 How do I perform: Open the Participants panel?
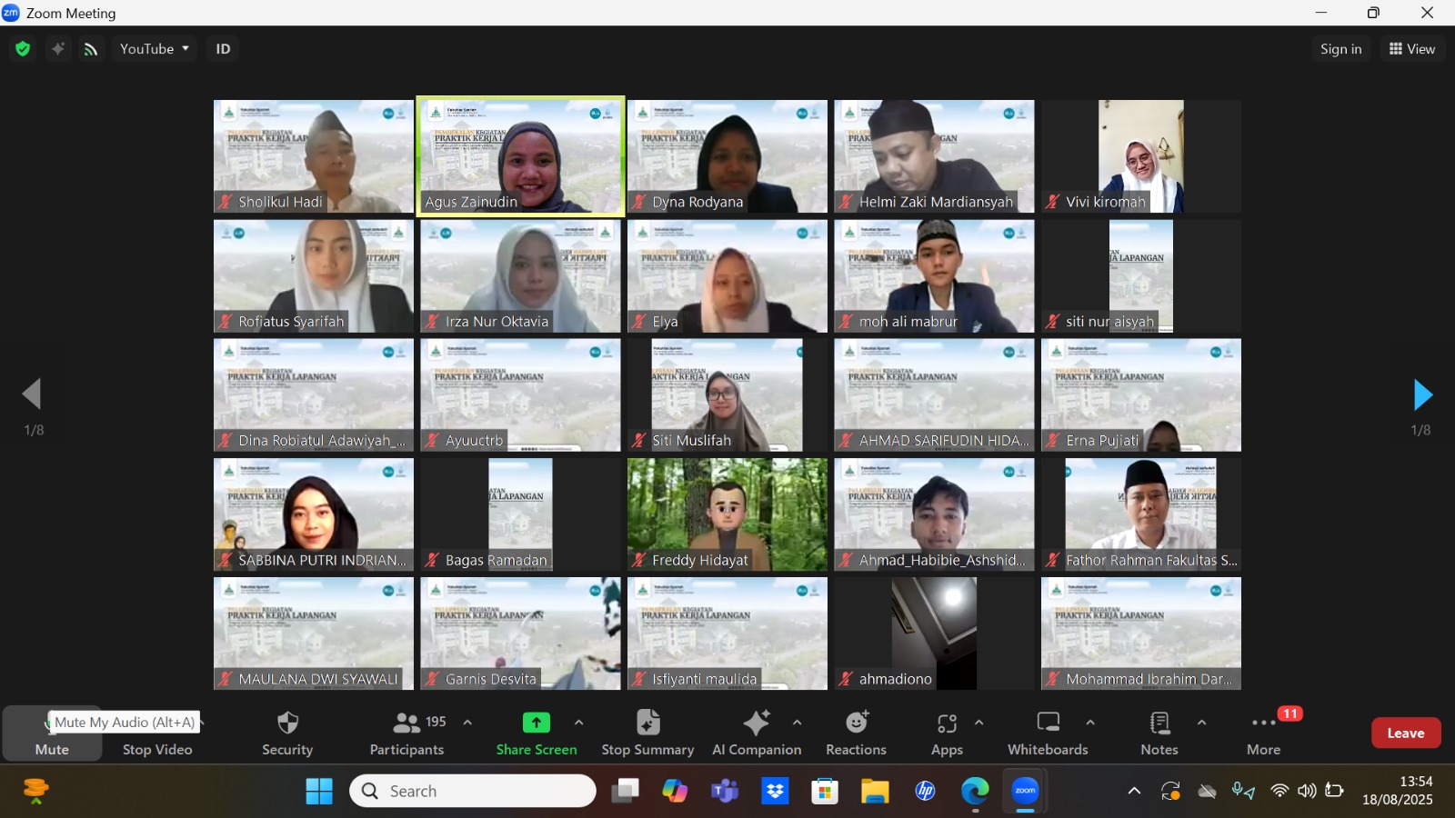407,733
